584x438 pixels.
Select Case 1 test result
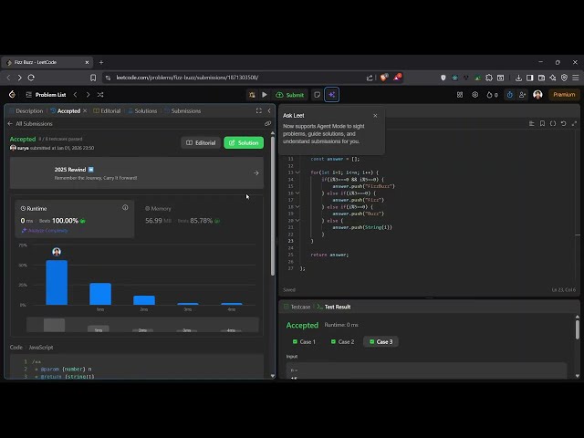click(x=303, y=341)
